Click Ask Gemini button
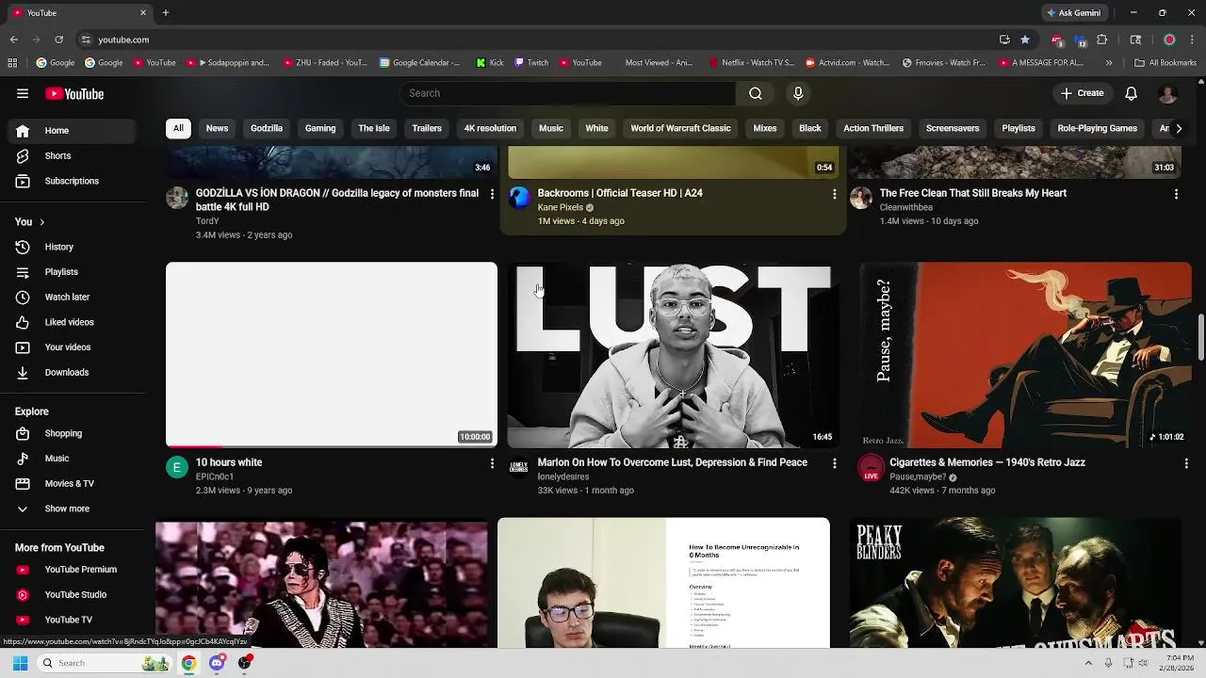 [x=1073, y=13]
